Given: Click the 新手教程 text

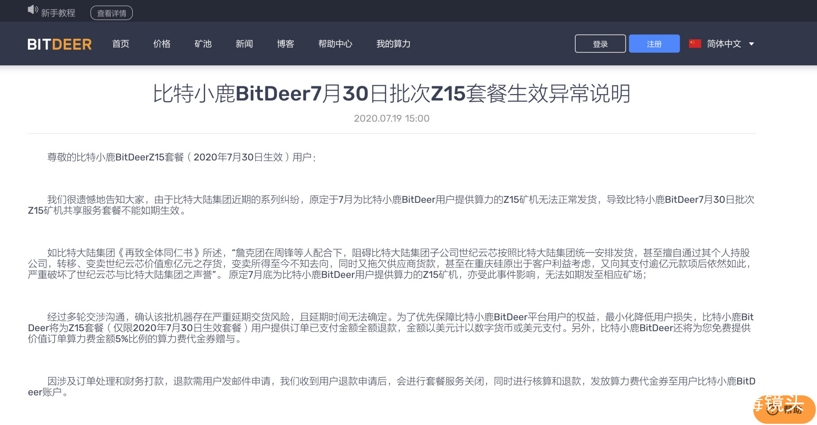Looking at the screenshot, I should point(58,13).
